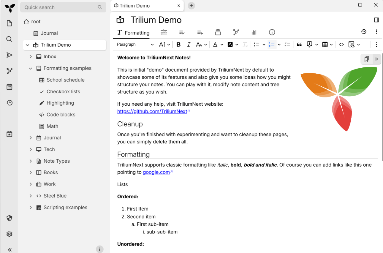Open a new note from the launcher bar

[9, 23]
